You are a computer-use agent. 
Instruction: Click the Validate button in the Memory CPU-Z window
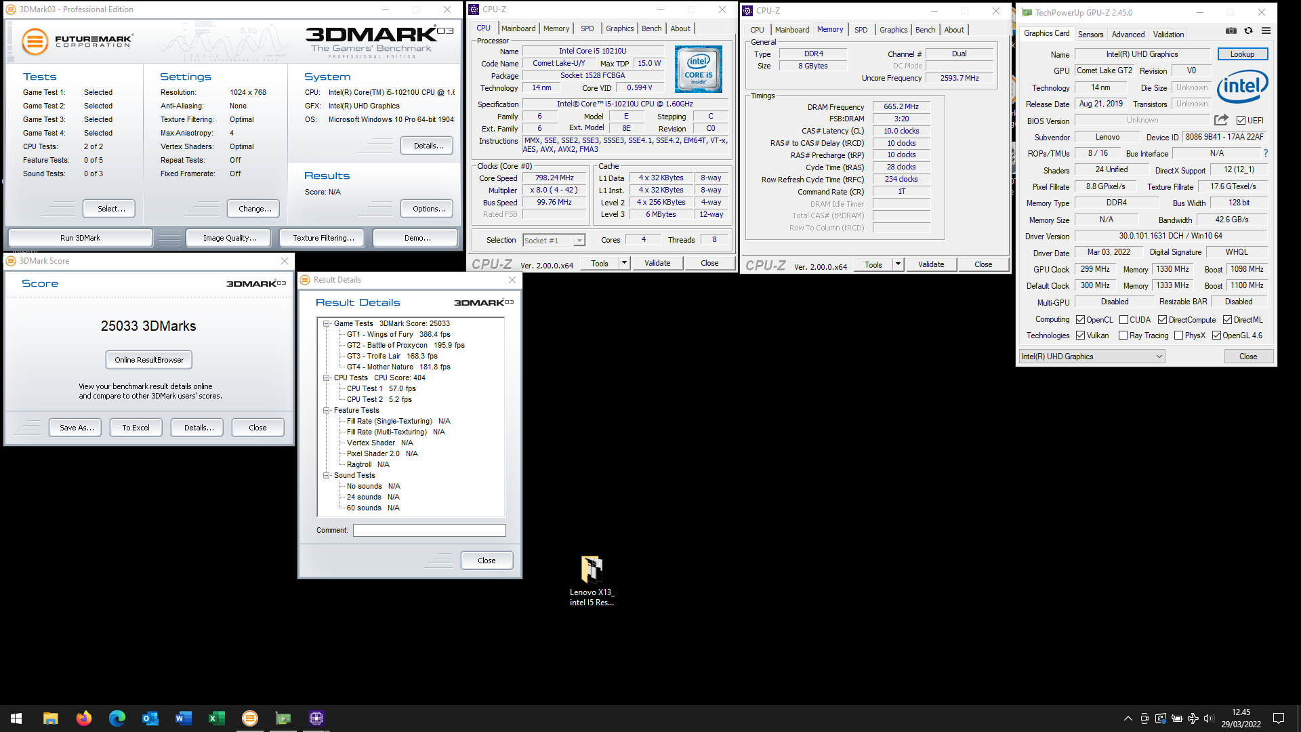(x=930, y=264)
